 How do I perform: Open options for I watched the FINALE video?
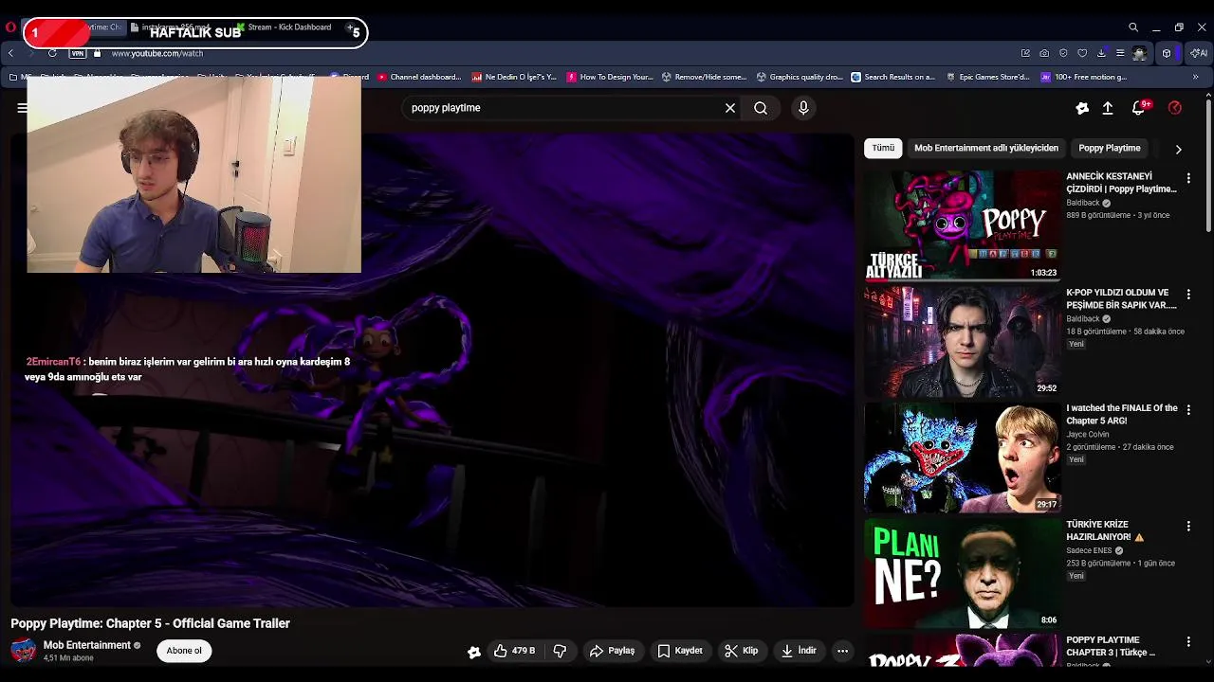1188,410
